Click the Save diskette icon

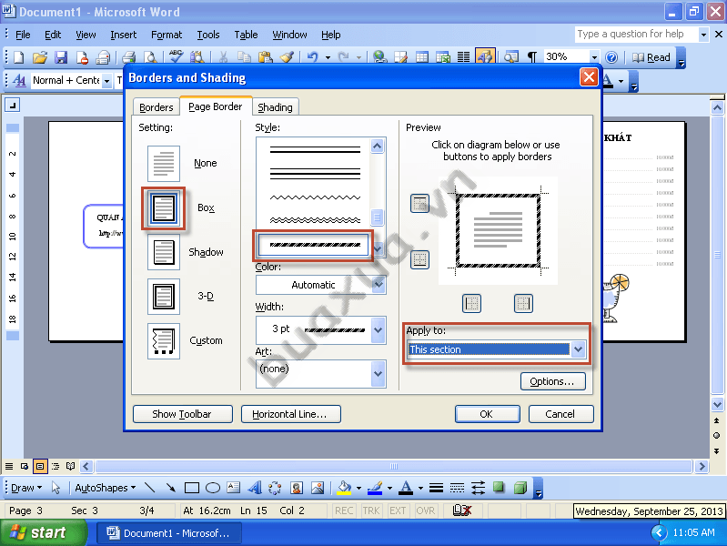point(61,57)
